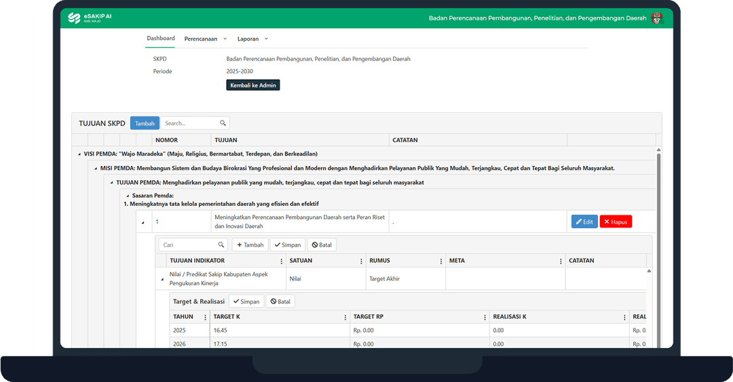Click the blue Edit button
This screenshot has width=733, height=382.
pos(584,221)
